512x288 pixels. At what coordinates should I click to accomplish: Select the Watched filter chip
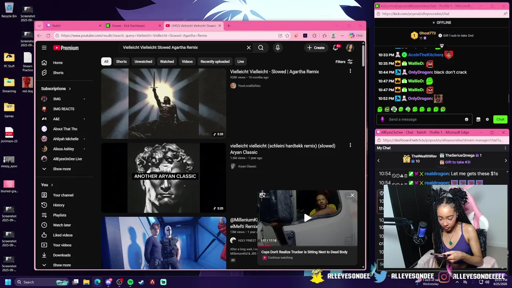tap(167, 62)
